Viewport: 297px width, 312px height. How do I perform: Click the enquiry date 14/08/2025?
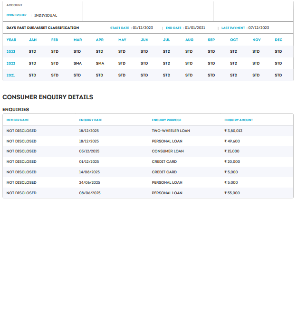pos(89,172)
